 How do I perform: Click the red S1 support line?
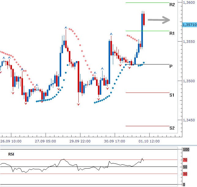(147, 93)
